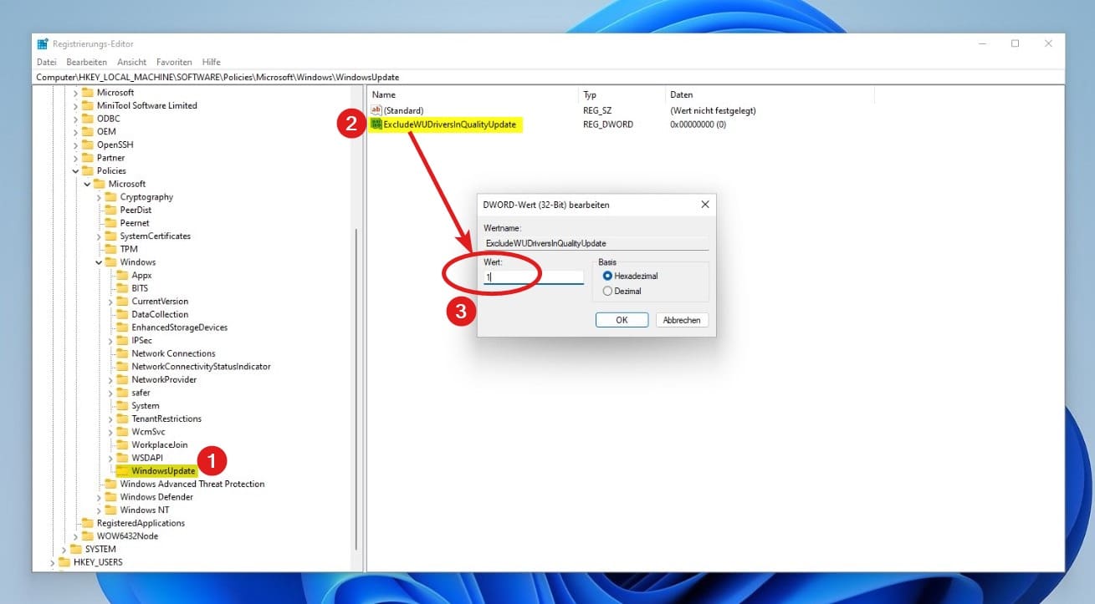Expand the HKEY_USERS tree node
This screenshot has height=604, width=1095.
click(53, 562)
